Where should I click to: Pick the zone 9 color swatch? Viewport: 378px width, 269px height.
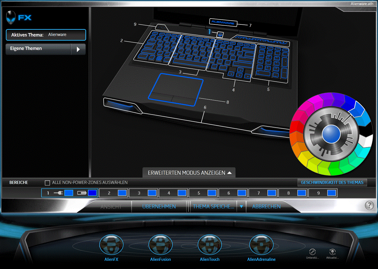(332, 193)
